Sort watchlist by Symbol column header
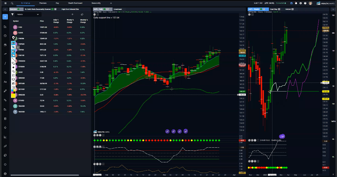Screen dimensions: 337x177 16,21
